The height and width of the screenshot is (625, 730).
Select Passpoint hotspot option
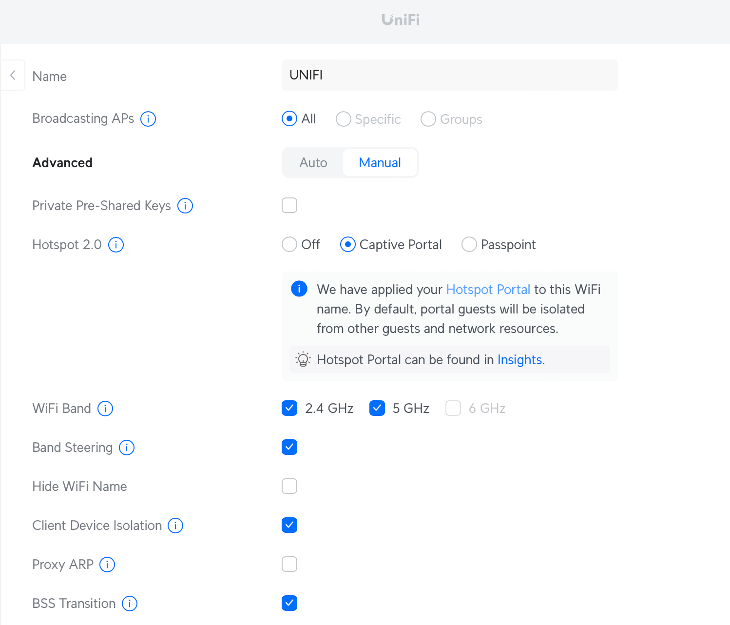click(x=469, y=244)
